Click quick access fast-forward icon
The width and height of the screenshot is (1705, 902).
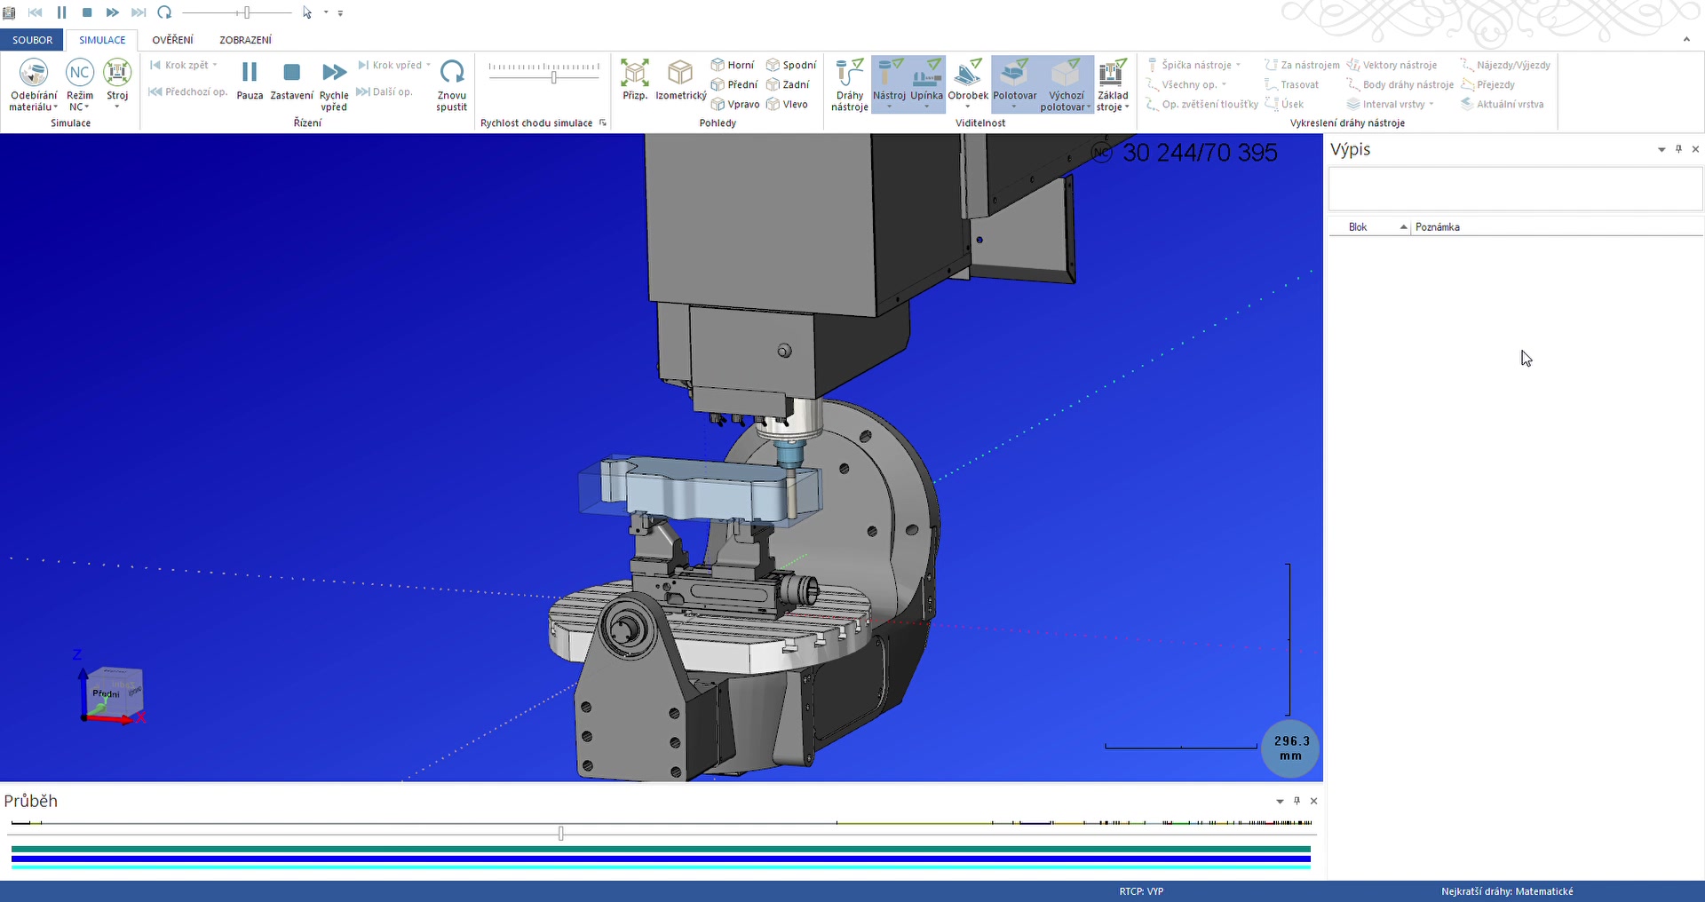click(x=112, y=12)
